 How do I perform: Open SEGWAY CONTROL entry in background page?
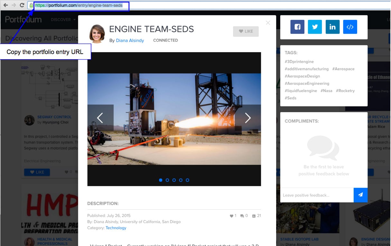coord(54,117)
